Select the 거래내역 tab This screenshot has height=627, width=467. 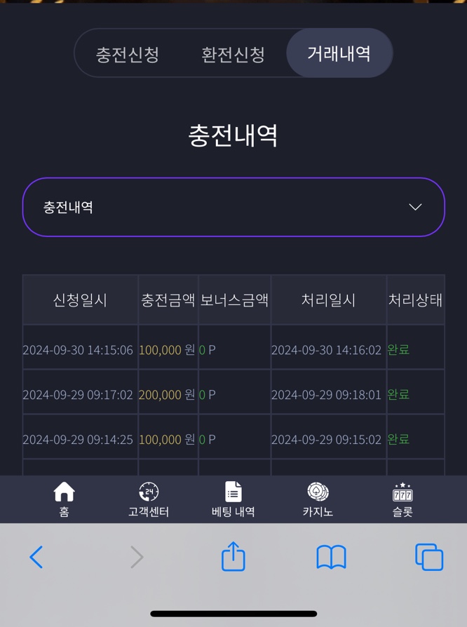click(339, 53)
